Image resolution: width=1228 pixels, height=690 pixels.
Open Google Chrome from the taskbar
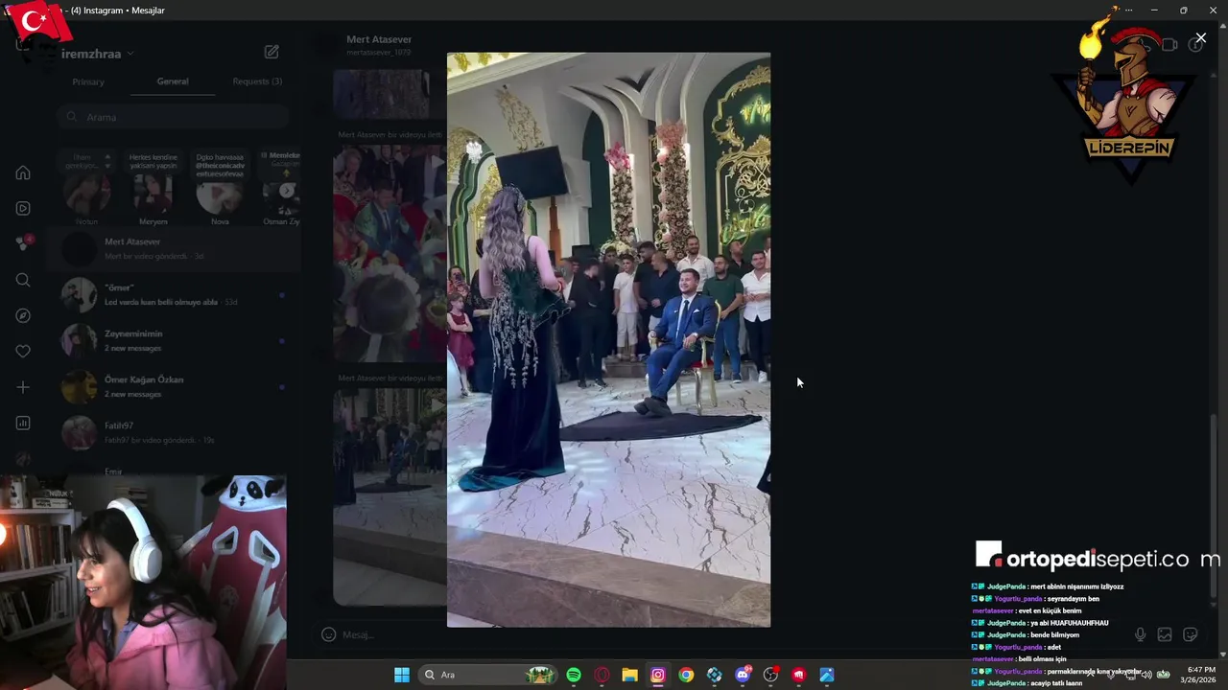pos(686,675)
